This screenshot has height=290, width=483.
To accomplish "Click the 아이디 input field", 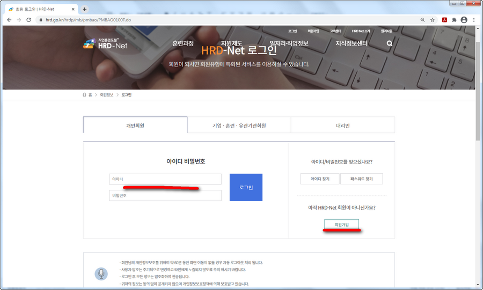I will (165, 179).
